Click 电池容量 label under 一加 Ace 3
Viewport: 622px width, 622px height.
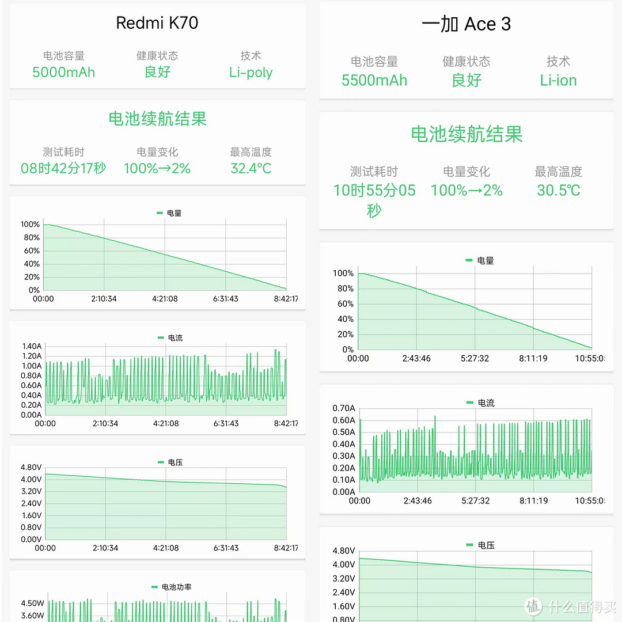tap(374, 62)
